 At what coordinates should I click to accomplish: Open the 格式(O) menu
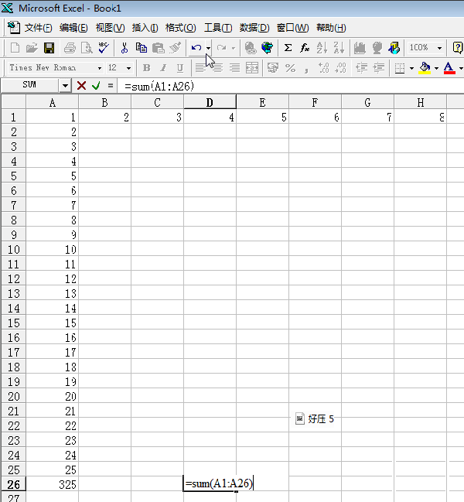[180, 28]
